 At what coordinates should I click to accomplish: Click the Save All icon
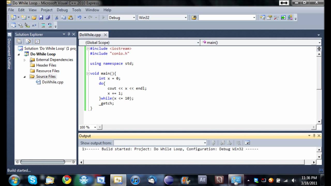click(48, 18)
